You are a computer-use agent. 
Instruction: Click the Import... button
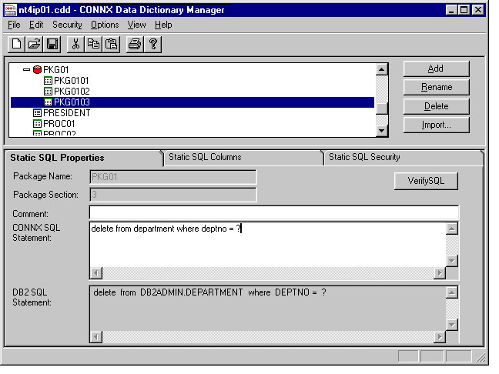pyautogui.click(x=436, y=125)
